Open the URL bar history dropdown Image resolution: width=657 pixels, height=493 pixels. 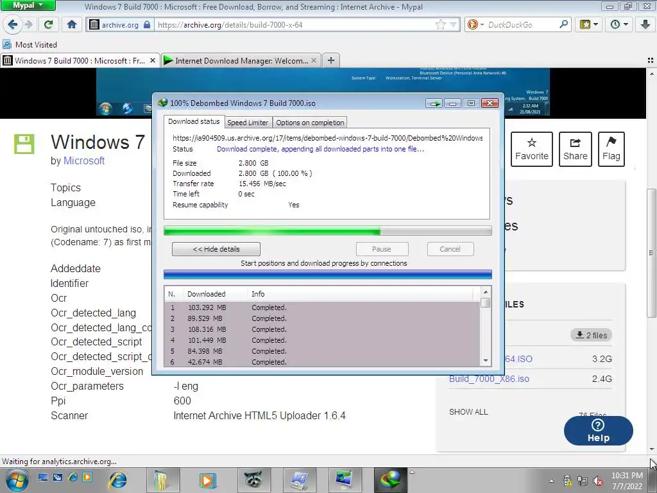click(453, 25)
